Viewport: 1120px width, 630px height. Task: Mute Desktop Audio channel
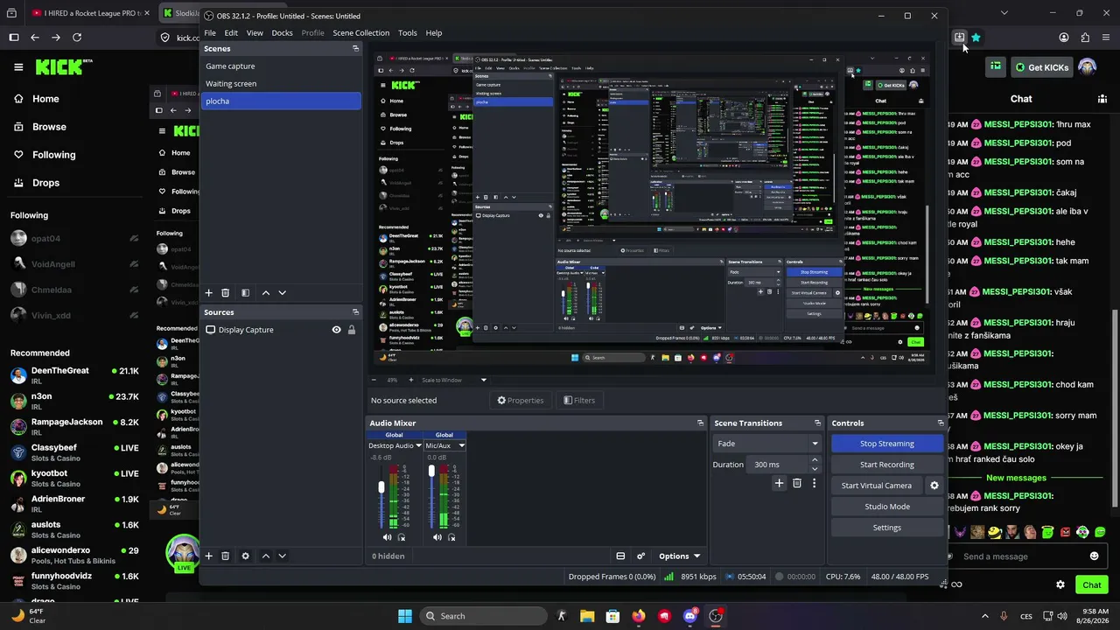pyautogui.click(x=388, y=537)
